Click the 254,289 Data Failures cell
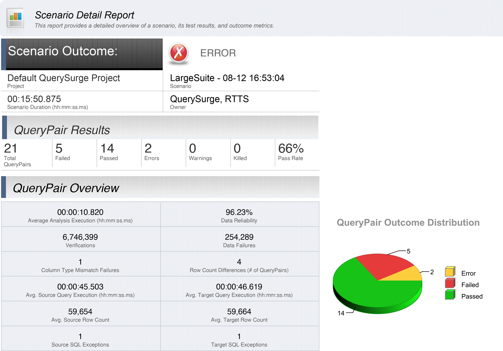This screenshot has width=503, height=351. 239,237
